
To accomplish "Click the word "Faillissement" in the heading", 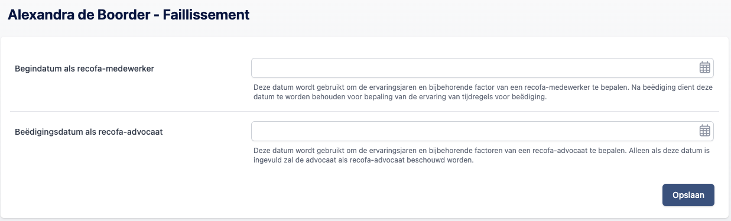I will tap(206, 15).
